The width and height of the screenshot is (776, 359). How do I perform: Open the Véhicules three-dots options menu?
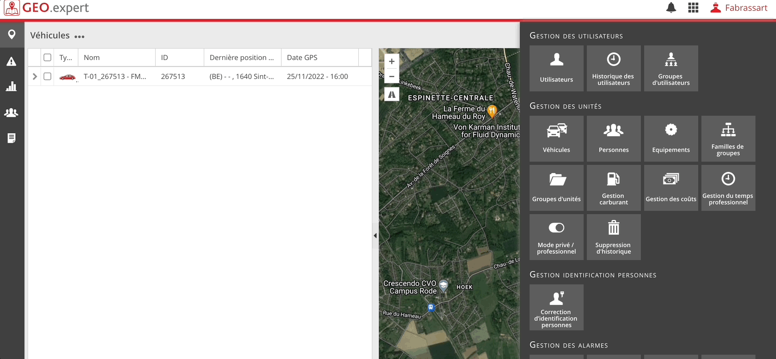[79, 37]
